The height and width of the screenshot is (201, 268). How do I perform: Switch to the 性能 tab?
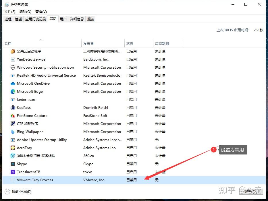pos(18,19)
